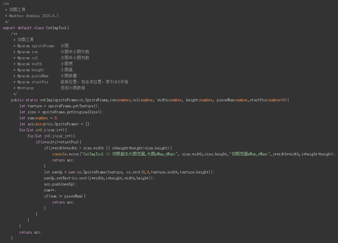Image resolution: width=338 pixels, height=243 pixels.
Task: Click the 'let arr:Array<cc.SpriteFrame>' line
Action: point(55,124)
